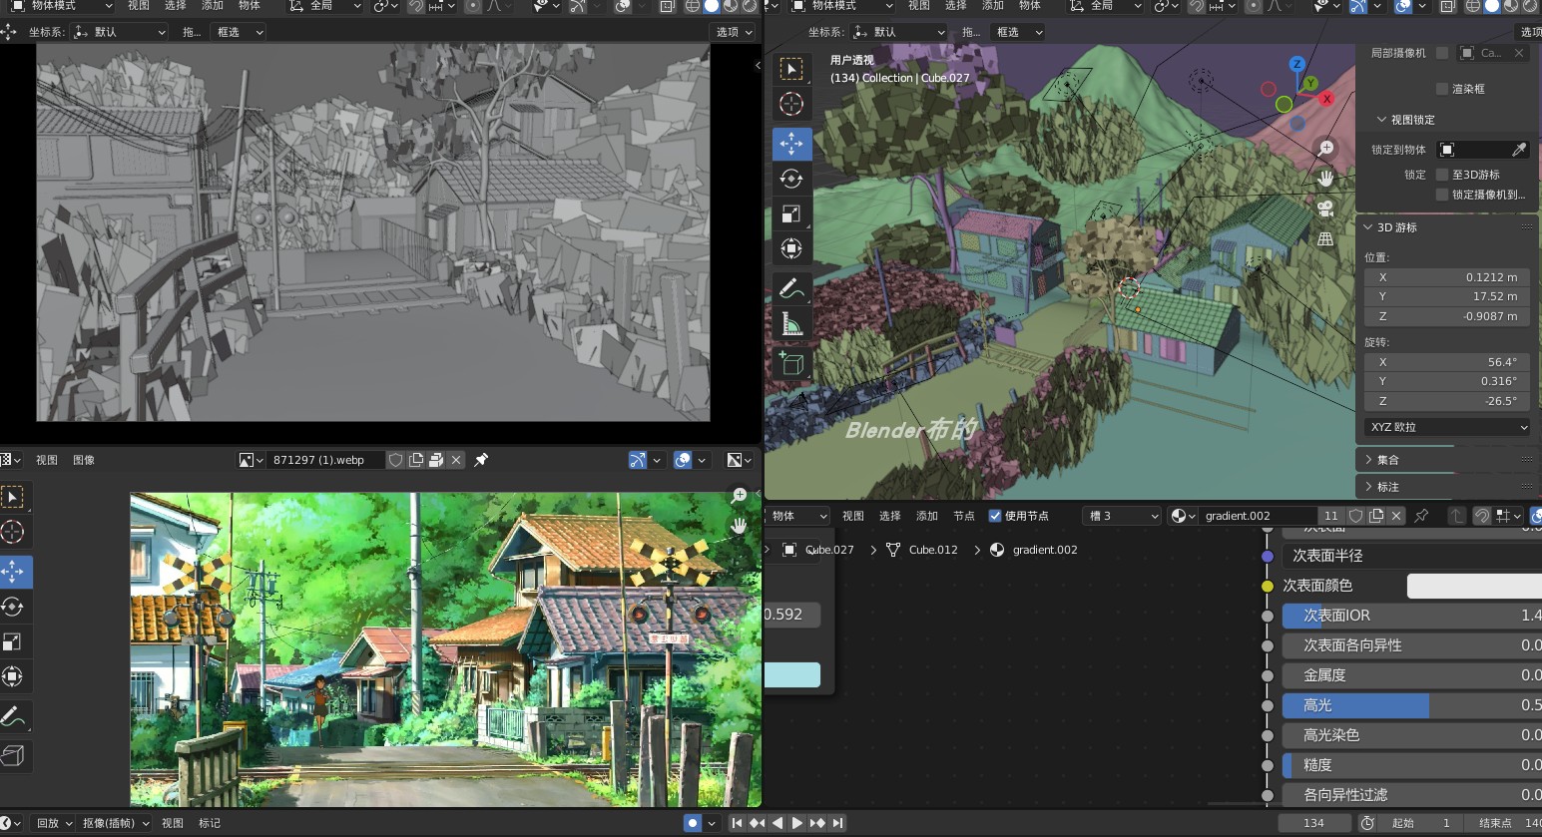1542x837 pixels.
Task: Activate the Scale tool in the image editor
Action: point(13,641)
